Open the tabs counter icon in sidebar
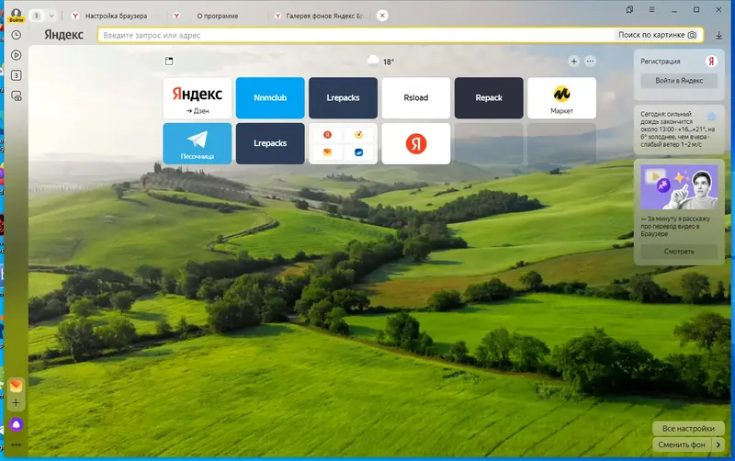 coord(16,75)
